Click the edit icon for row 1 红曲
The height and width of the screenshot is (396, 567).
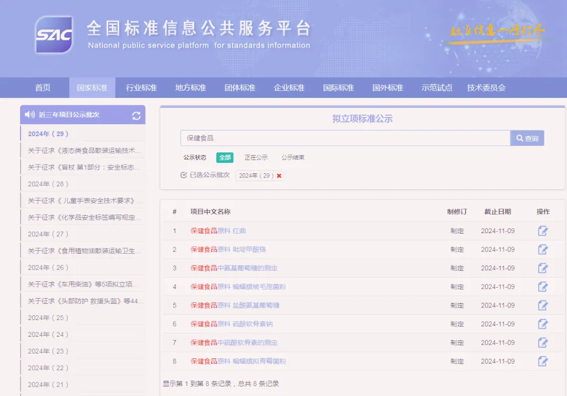tap(543, 231)
